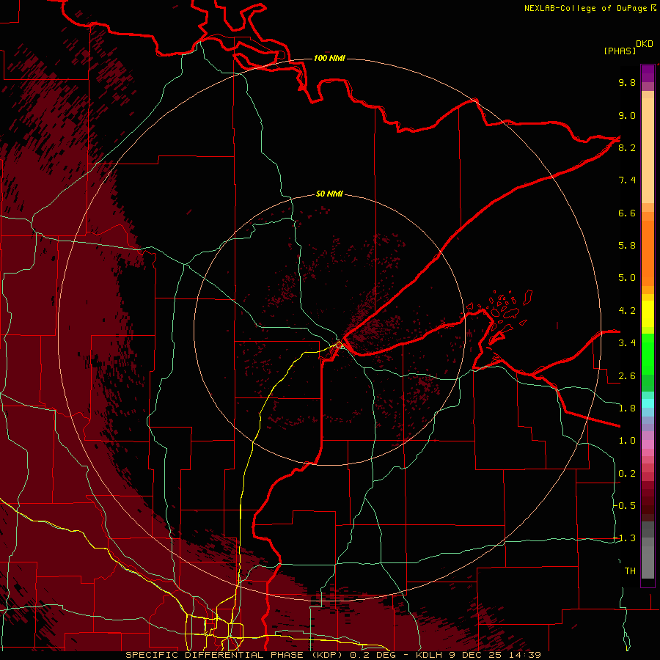Click the 50 NMI range ring label
The width and height of the screenshot is (660, 660).
tap(329, 194)
